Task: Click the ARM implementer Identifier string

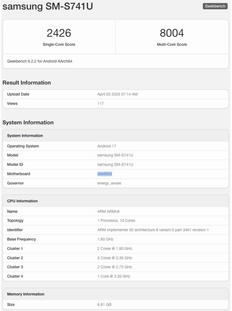Action: click(153, 230)
